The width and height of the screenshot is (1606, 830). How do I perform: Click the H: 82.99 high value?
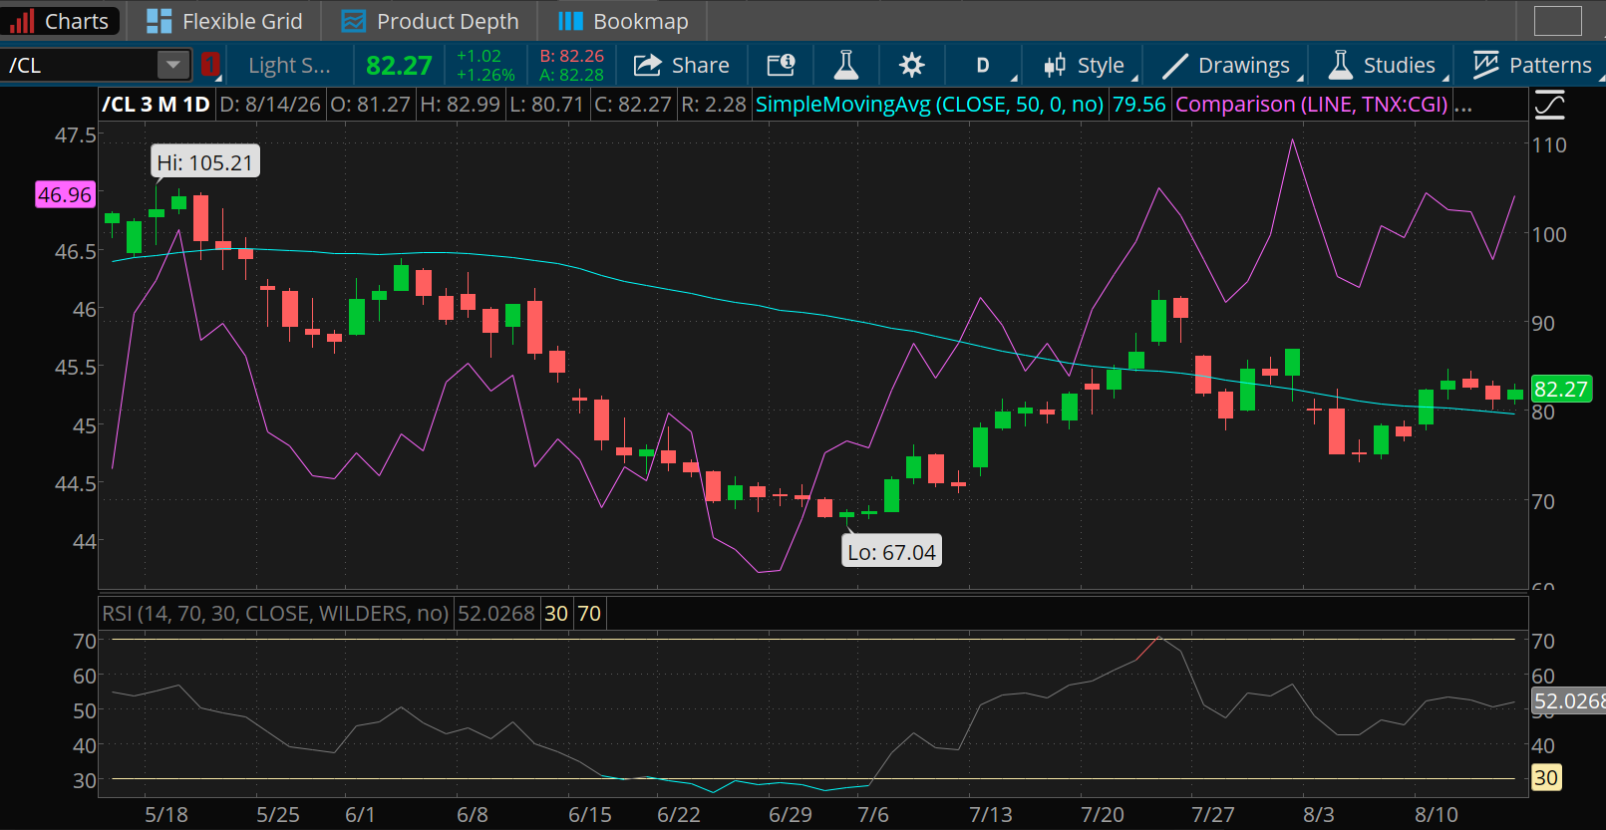[460, 105]
